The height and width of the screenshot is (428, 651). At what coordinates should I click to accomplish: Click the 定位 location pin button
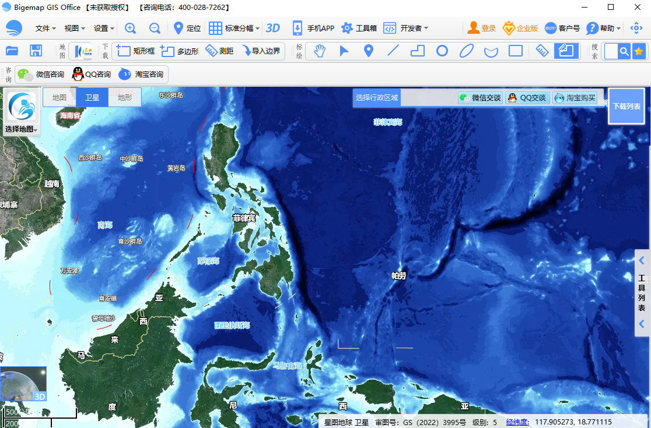tap(187, 28)
